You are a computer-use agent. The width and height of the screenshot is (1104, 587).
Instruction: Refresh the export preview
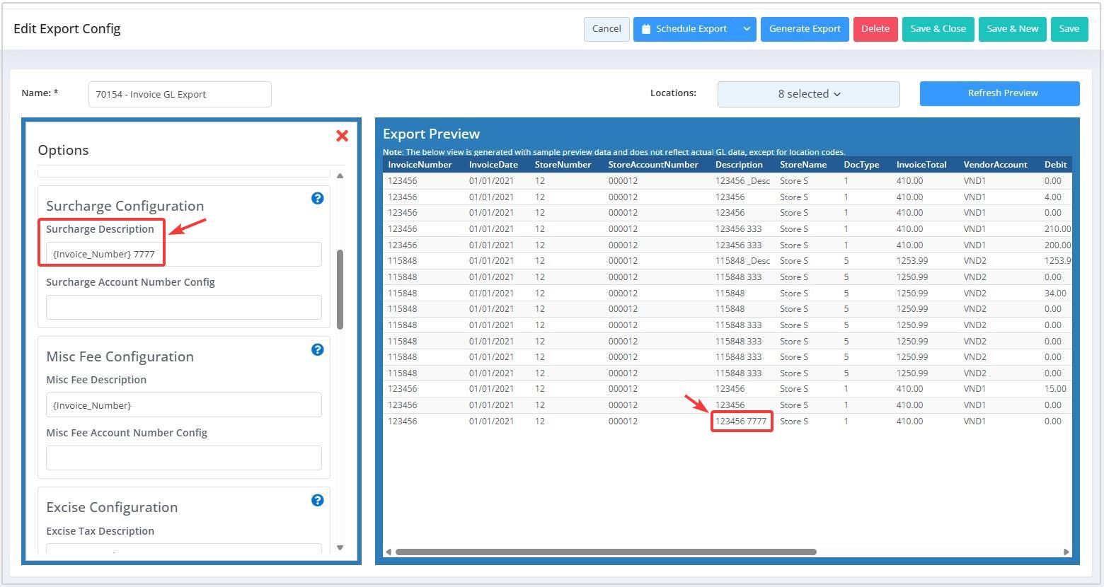pos(999,93)
